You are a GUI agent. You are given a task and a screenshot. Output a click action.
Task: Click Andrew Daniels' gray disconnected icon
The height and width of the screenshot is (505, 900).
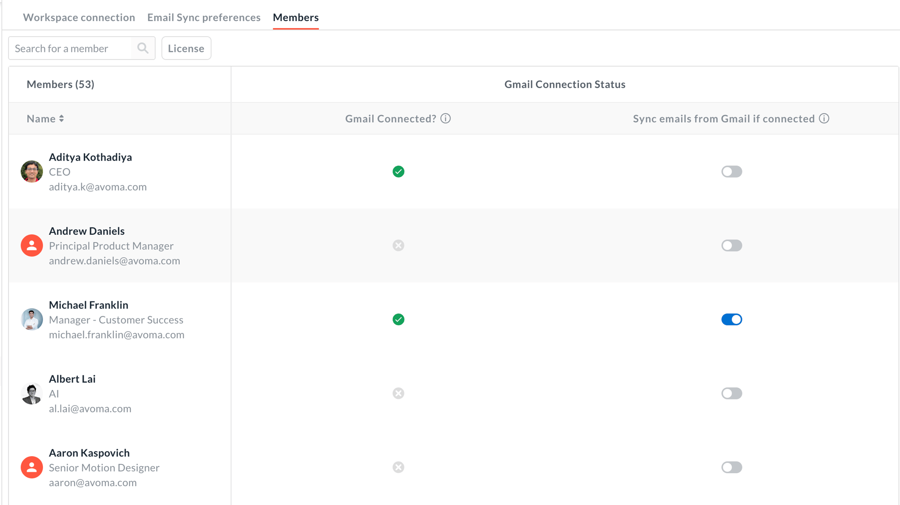pos(398,245)
